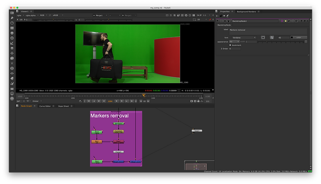This screenshot has width=321, height=184.
Task: Open the Draw tools (roto/paint) in left toolbar
Action: coord(12,18)
